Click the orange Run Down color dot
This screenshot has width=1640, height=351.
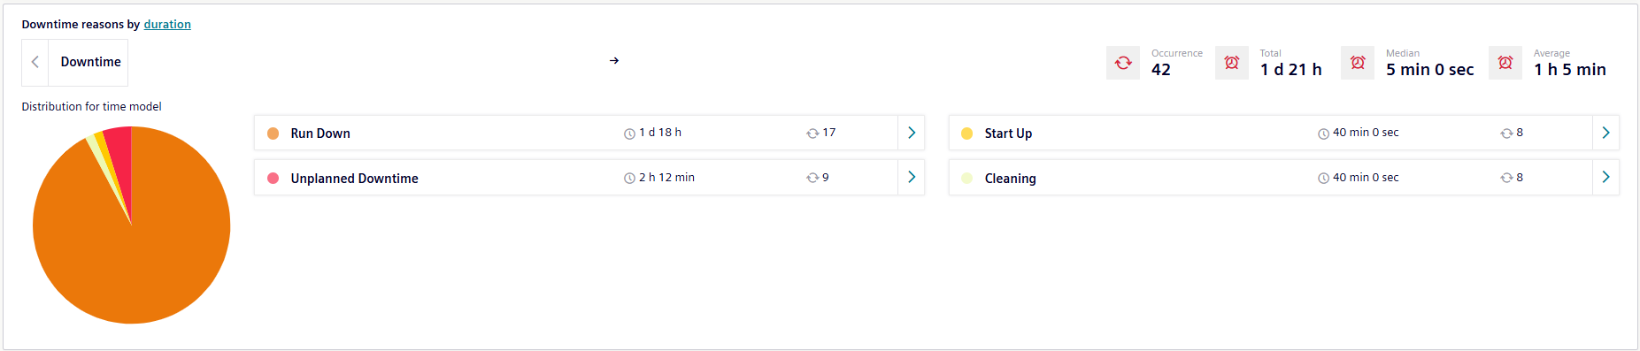pos(273,134)
